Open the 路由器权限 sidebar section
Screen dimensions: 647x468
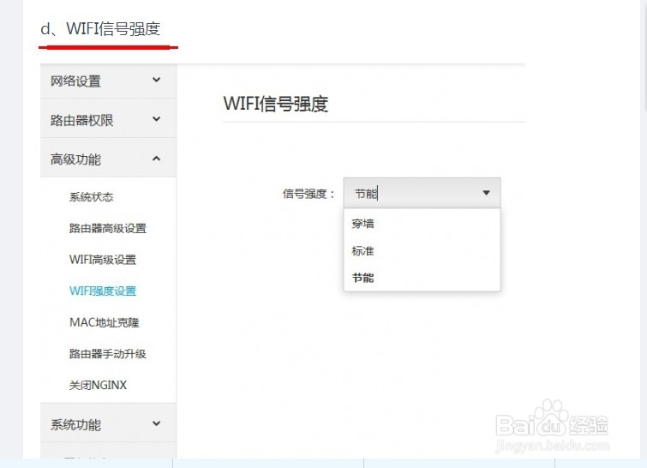(108, 120)
